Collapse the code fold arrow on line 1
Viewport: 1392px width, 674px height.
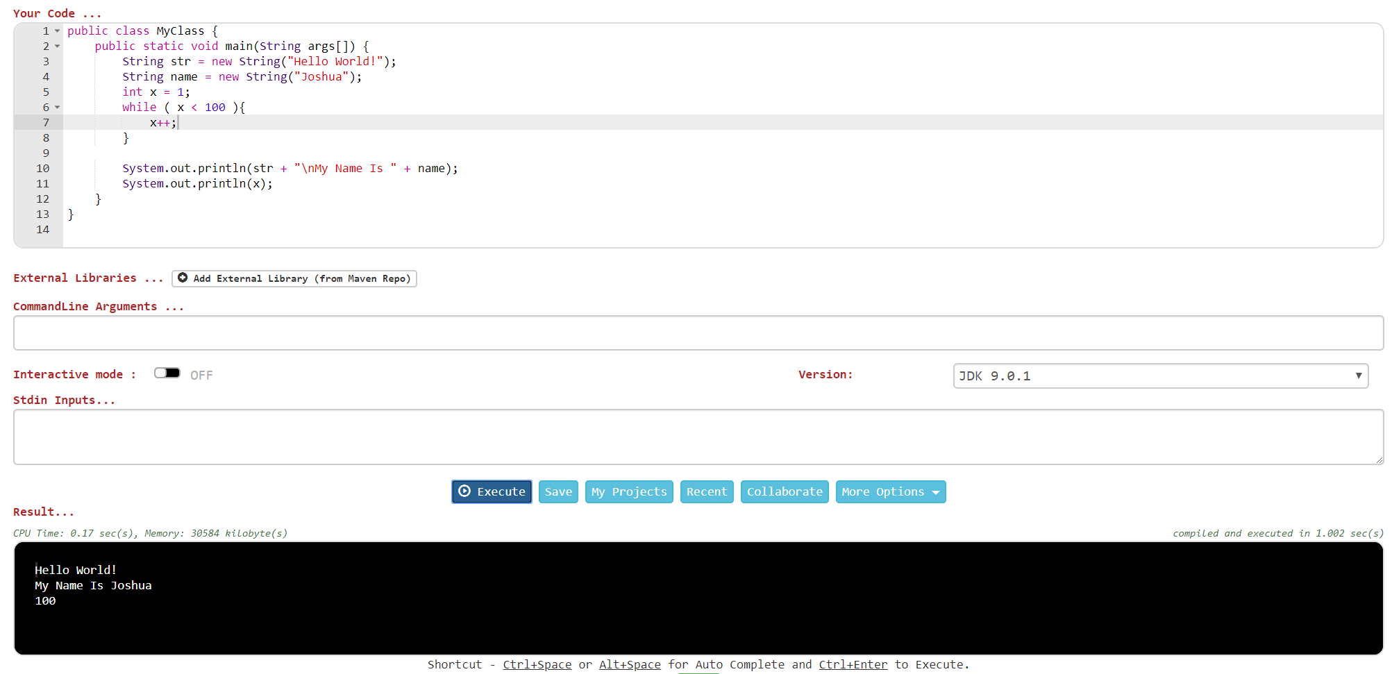pos(57,31)
